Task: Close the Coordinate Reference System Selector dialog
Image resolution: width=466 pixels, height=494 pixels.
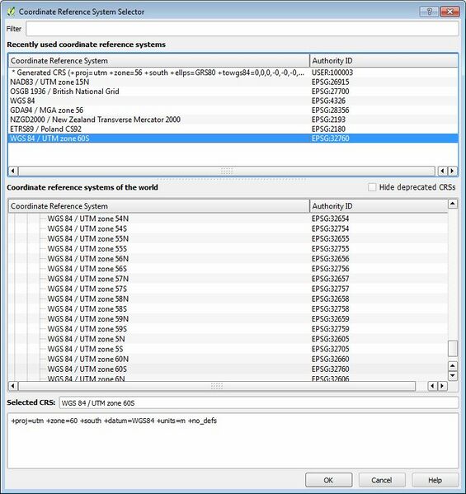Action: pos(450,12)
